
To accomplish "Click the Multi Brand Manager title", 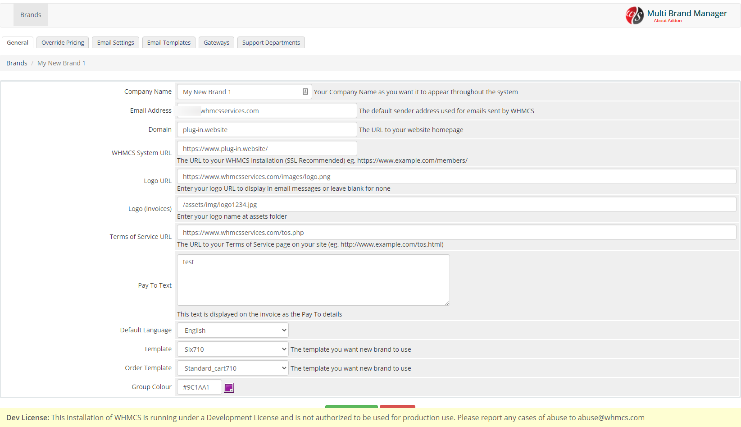I will (x=687, y=13).
